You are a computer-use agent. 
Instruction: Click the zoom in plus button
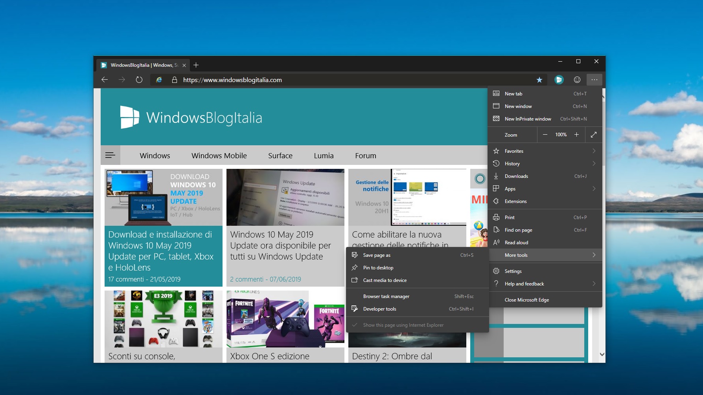[576, 135]
